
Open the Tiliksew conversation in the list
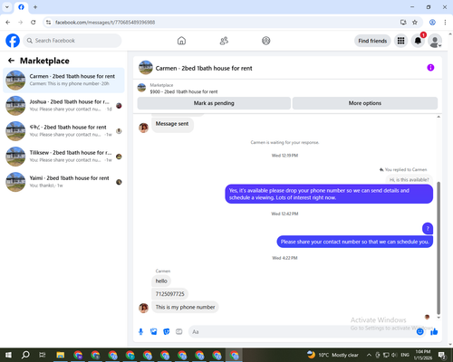63,157
